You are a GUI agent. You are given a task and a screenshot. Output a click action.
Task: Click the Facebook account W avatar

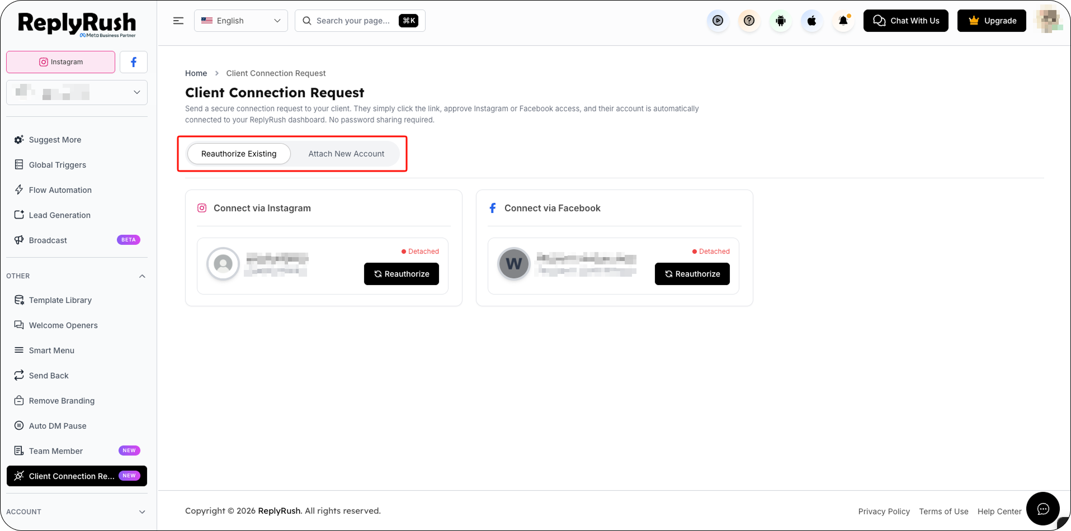[514, 263]
